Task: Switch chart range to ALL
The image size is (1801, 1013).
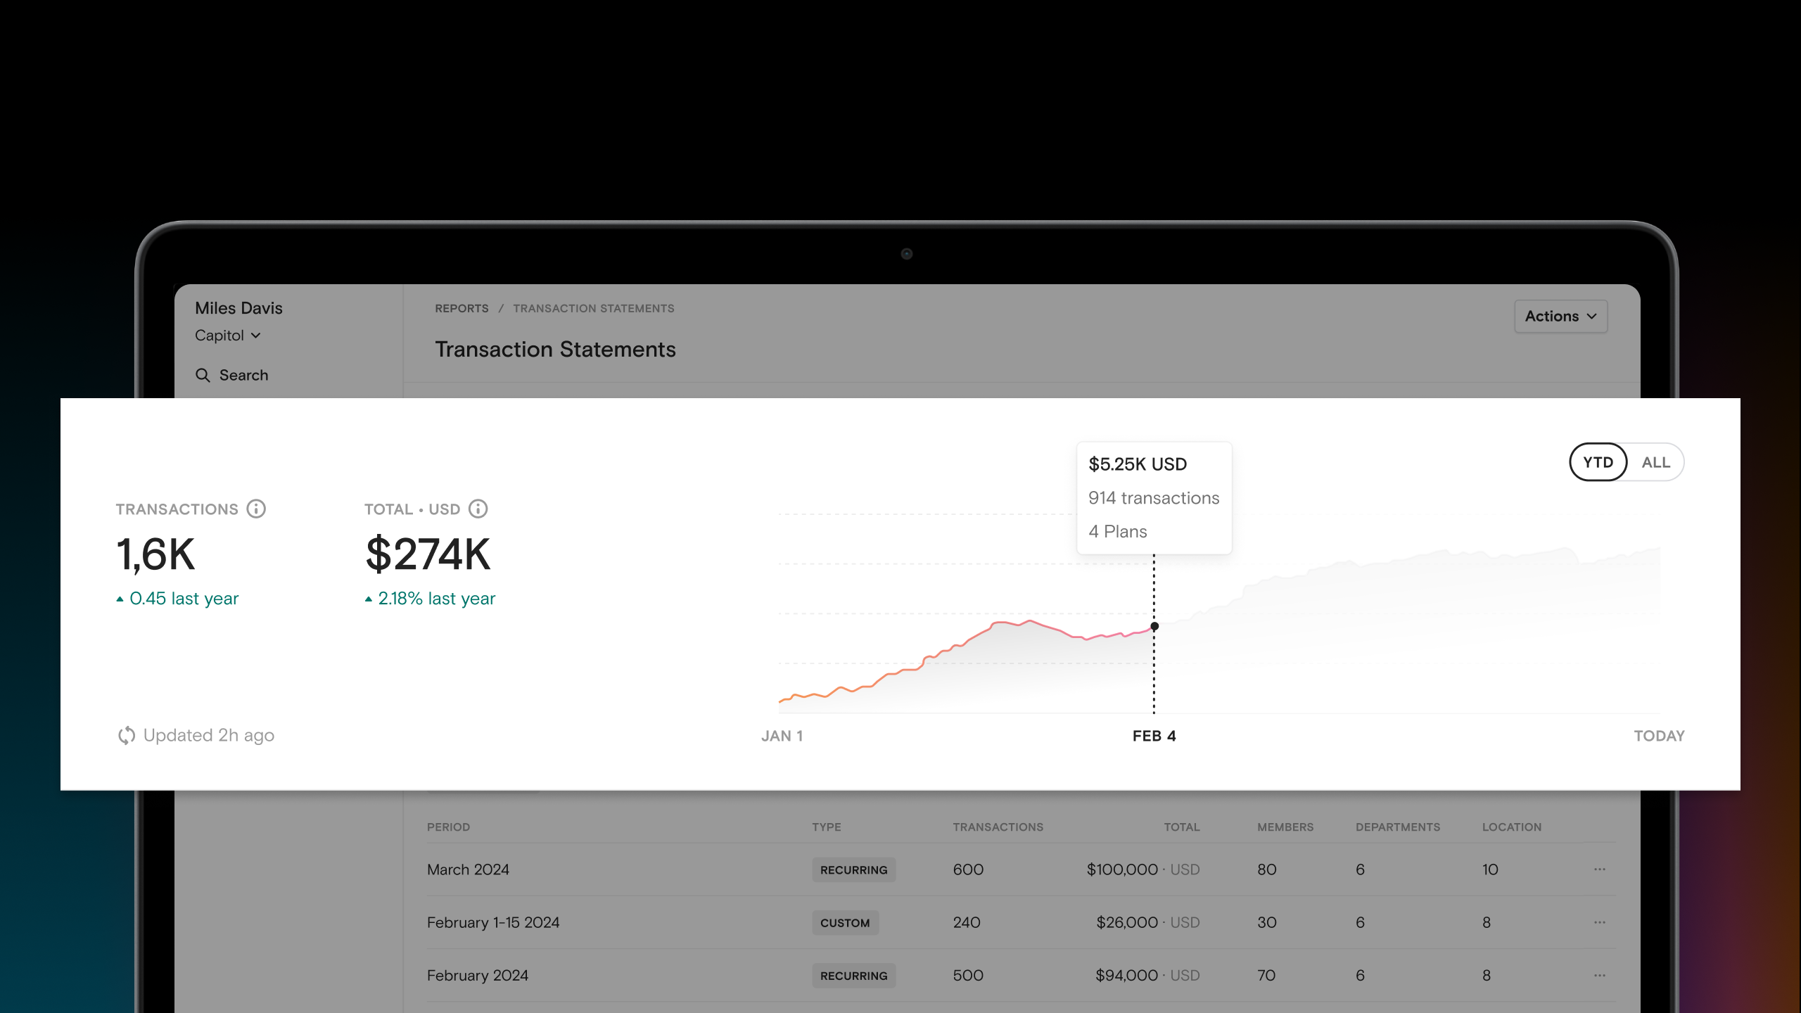Action: coord(1655,462)
